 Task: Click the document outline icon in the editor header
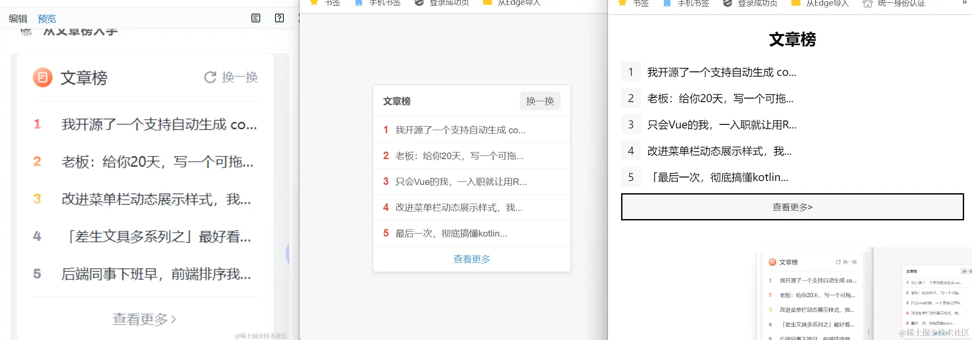(256, 18)
